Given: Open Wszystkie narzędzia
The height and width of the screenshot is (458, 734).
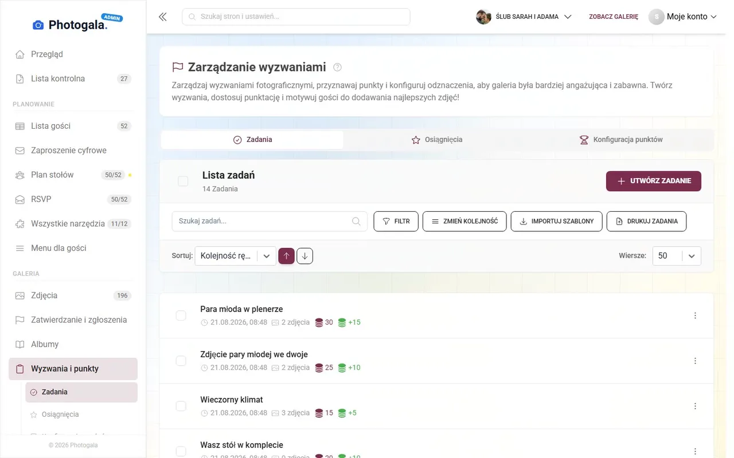Looking at the screenshot, I should click(73, 224).
